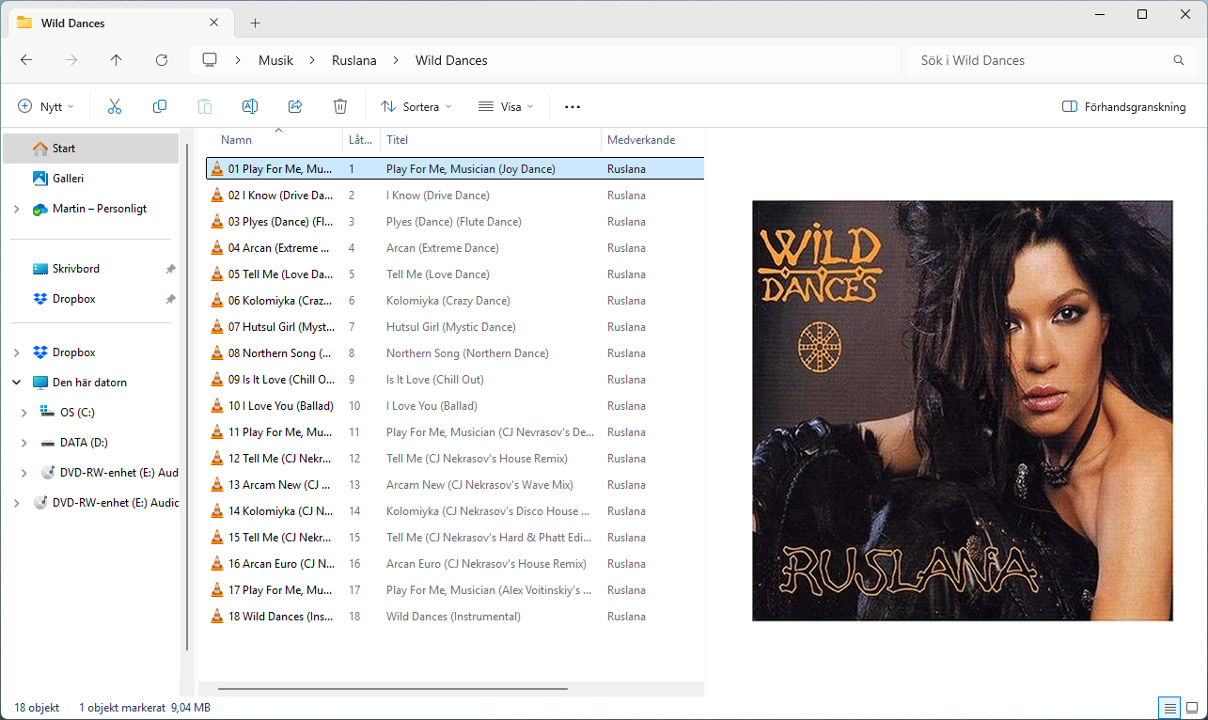Image resolution: width=1208 pixels, height=720 pixels.
Task: Click the Cut scissors icon
Action: 115,106
